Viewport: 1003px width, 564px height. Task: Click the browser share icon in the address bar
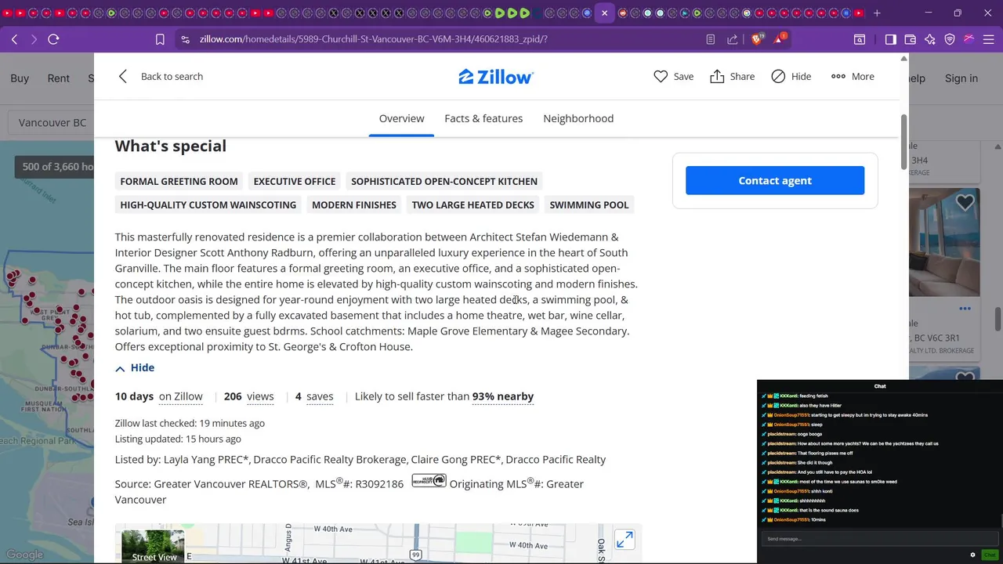tap(732, 39)
